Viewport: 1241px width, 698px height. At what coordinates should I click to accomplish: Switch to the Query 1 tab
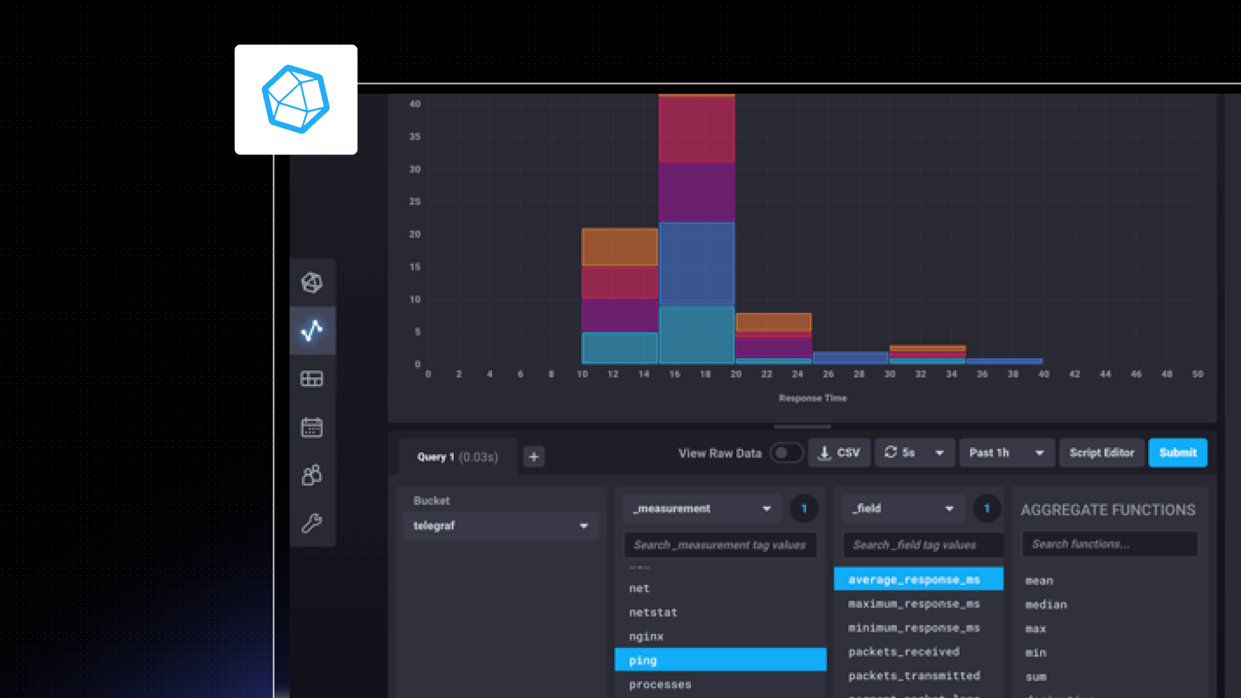[457, 457]
